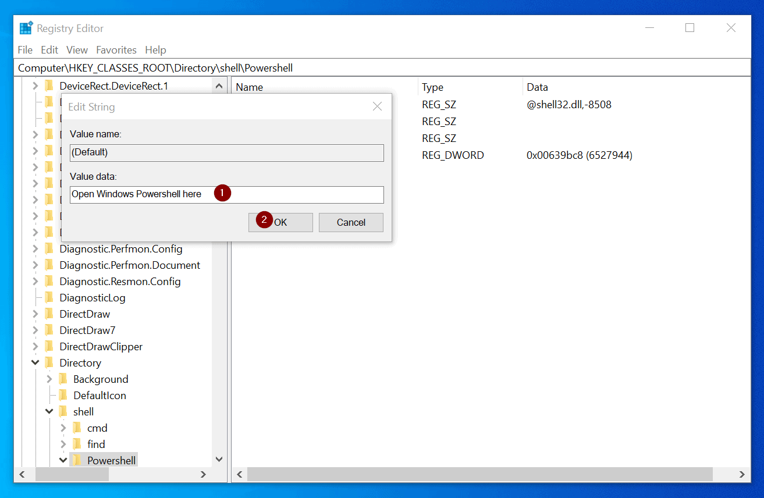The width and height of the screenshot is (764, 498).
Task: Click the Value name field showing (Default)
Action: tap(227, 152)
